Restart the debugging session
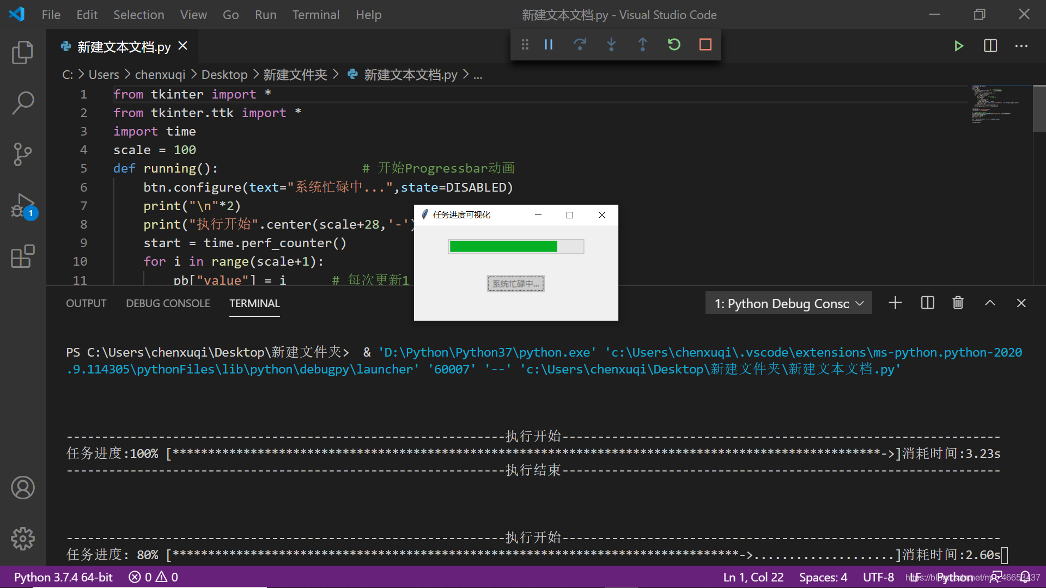This screenshot has height=588, width=1046. coord(674,45)
